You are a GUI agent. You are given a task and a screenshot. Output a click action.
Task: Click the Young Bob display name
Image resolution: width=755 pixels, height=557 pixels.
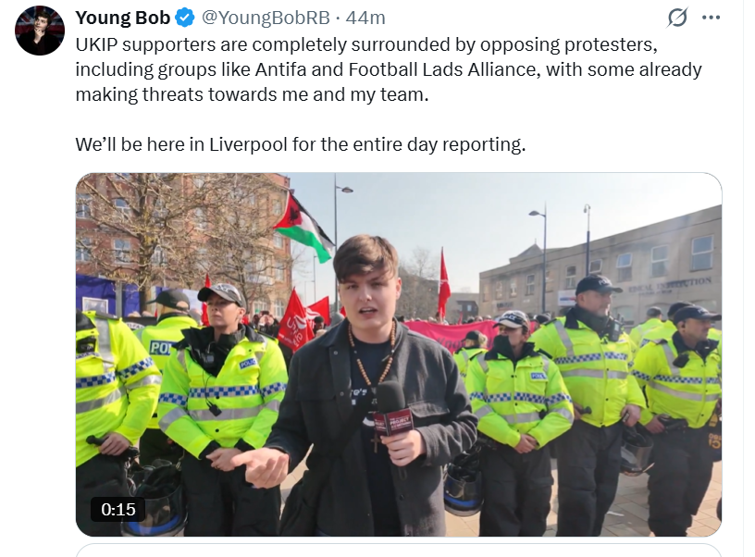click(x=122, y=19)
